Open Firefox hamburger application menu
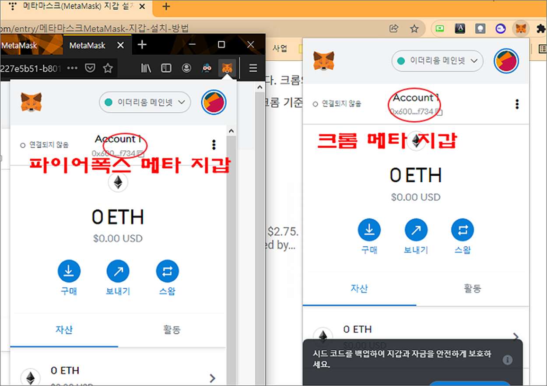The height and width of the screenshot is (386, 547). 253,68
